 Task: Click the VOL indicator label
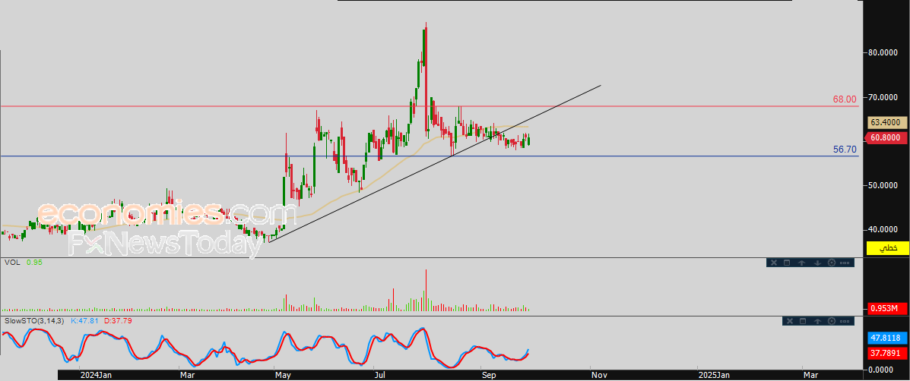click(11, 263)
